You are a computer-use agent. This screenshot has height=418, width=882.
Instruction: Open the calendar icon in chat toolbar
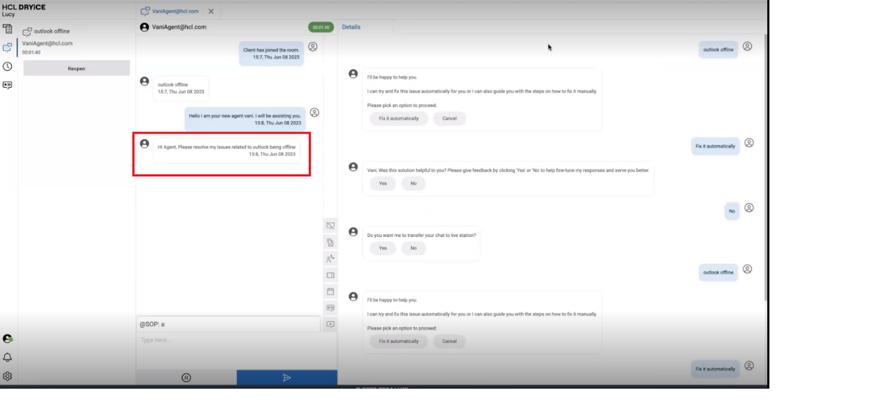click(x=330, y=291)
